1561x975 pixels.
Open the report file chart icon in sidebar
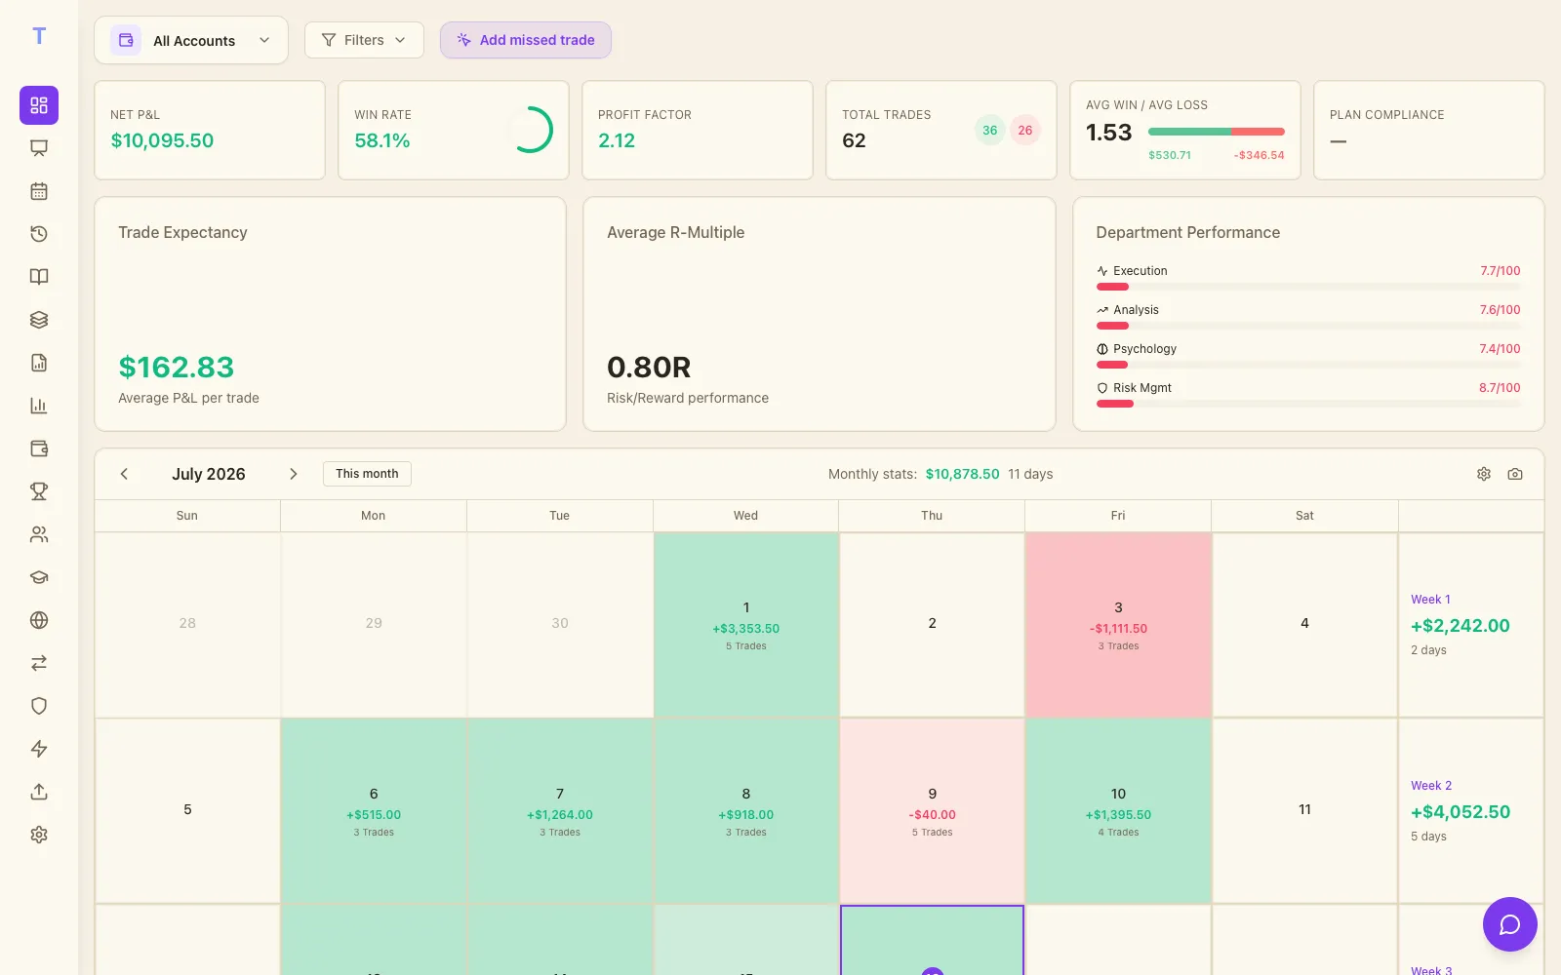click(39, 363)
